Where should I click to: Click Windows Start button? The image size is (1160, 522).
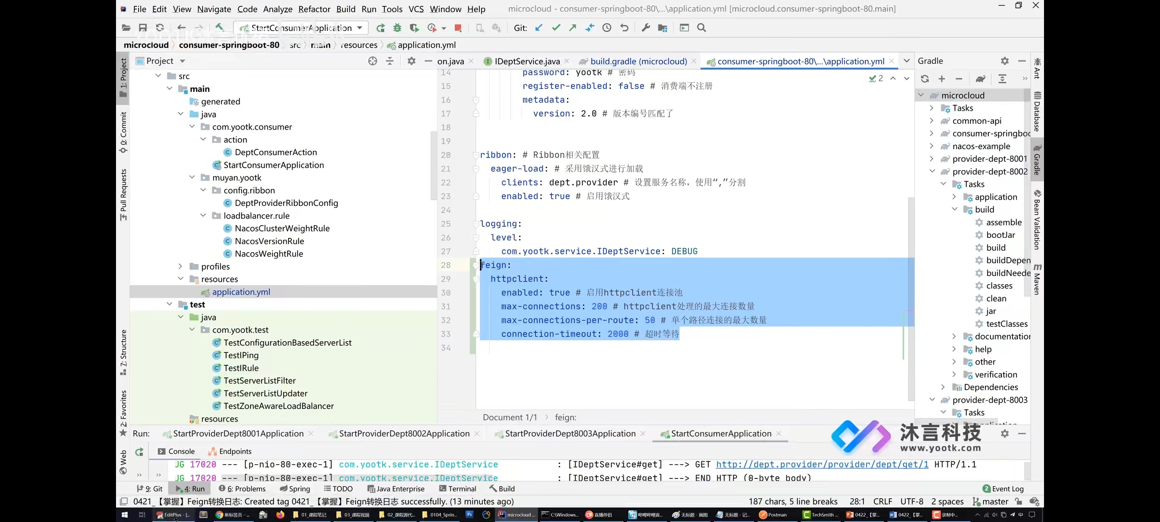pyautogui.click(x=124, y=515)
